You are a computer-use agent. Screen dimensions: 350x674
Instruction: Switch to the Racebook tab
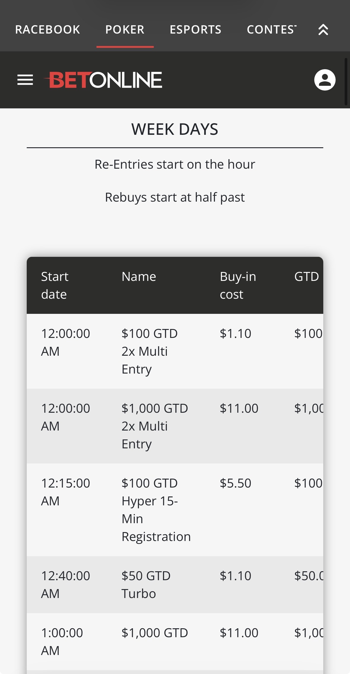tap(47, 30)
